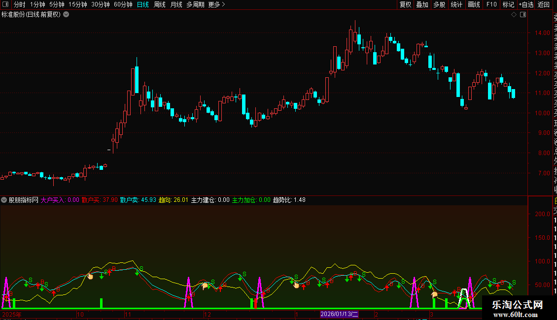Click the diamond marker icon on chart
This screenshot has width=557, height=320.
pos(514,15)
